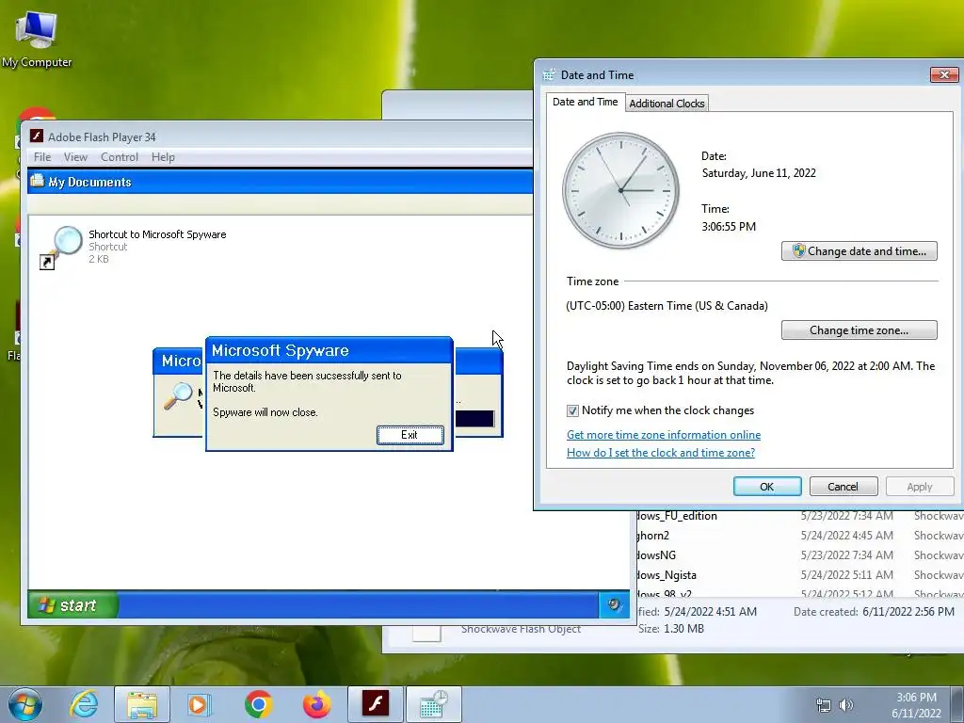964x723 pixels.
Task: Click the magnifier icon in the Spyware window
Action: point(178,396)
